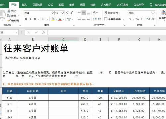The width and height of the screenshot is (166, 119).
Task: Click the Tell Me lightbulb search
Action: [x=151, y=5]
